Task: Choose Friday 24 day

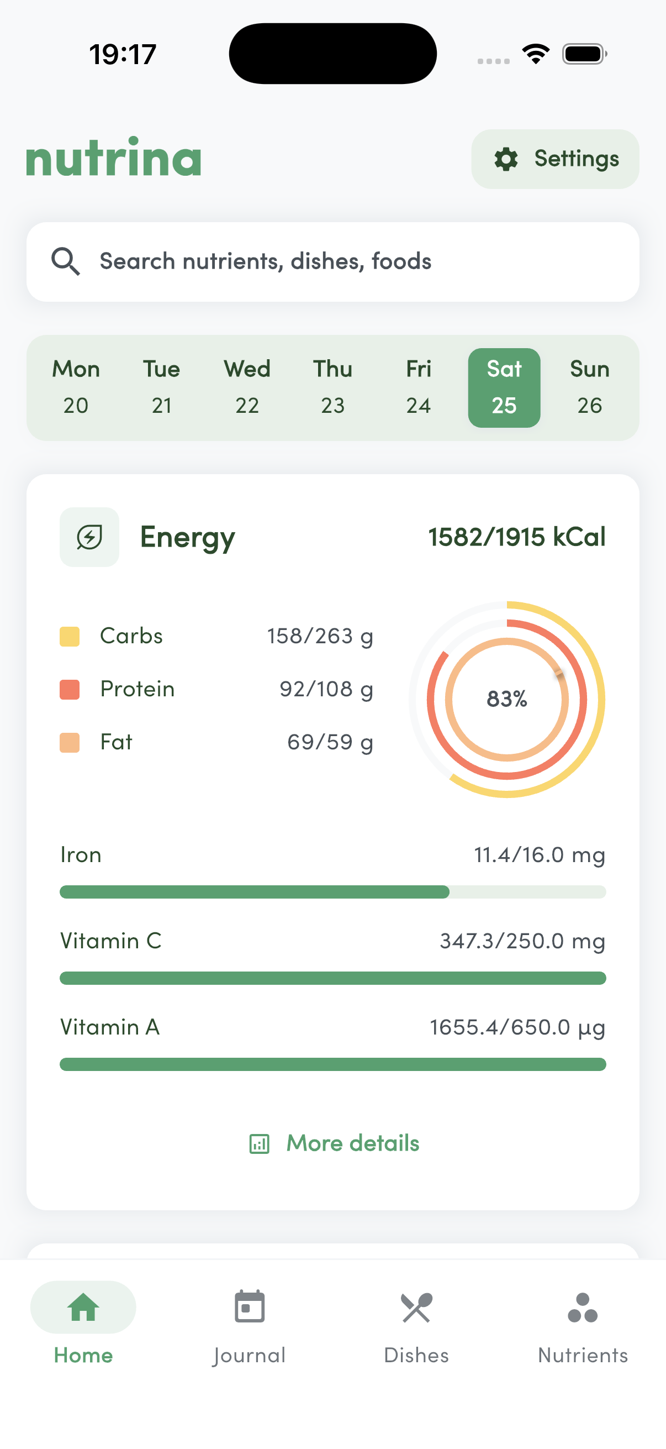Action: [419, 387]
